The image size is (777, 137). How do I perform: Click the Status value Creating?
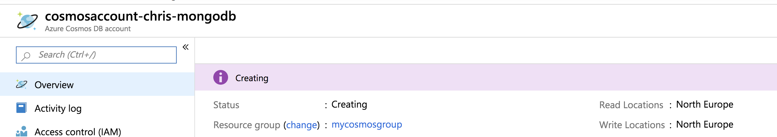(x=349, y=104)
